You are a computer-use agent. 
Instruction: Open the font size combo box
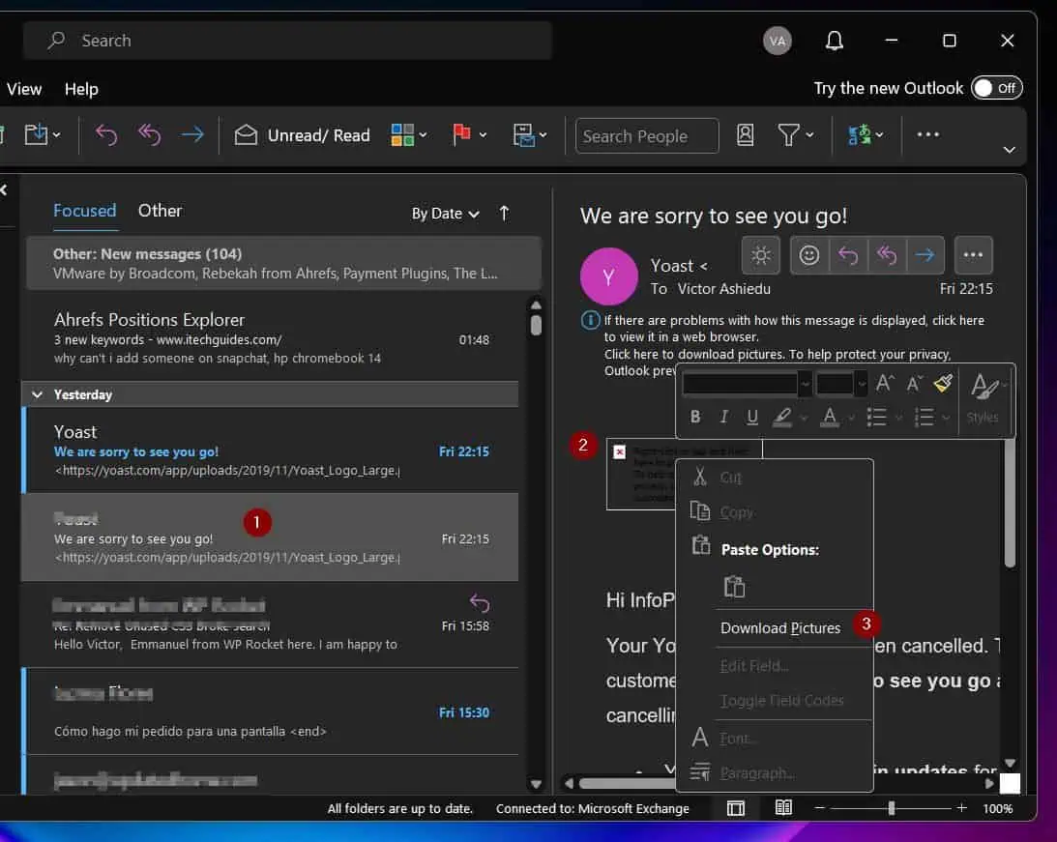841,384
